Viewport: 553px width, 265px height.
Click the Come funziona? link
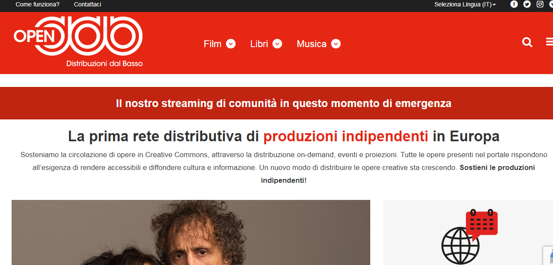click(x=37, y=4)
